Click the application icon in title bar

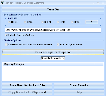tap(2, 3)
